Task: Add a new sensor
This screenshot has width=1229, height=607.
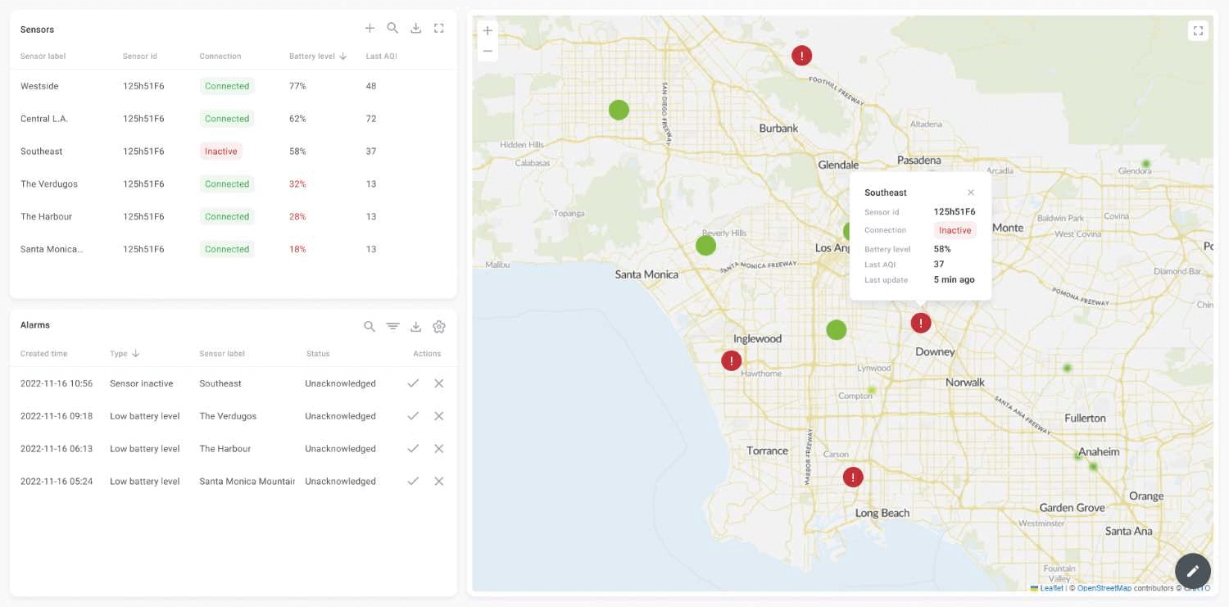Action: coord(370,27)
